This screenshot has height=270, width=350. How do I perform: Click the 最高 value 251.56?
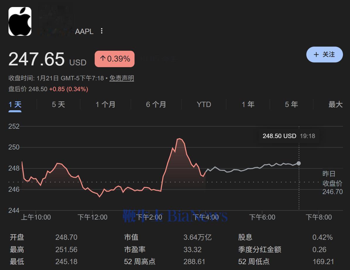[x=66, y=249]
